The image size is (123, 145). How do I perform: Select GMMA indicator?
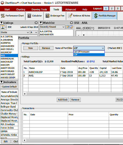click(x=9, y=131)
